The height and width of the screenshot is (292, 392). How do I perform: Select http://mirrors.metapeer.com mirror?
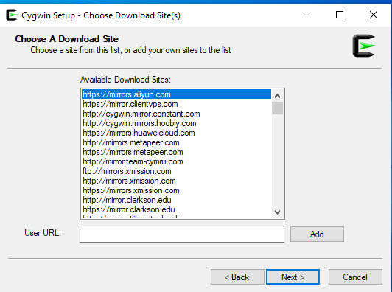pyautogui.click(x=177, y=142)
